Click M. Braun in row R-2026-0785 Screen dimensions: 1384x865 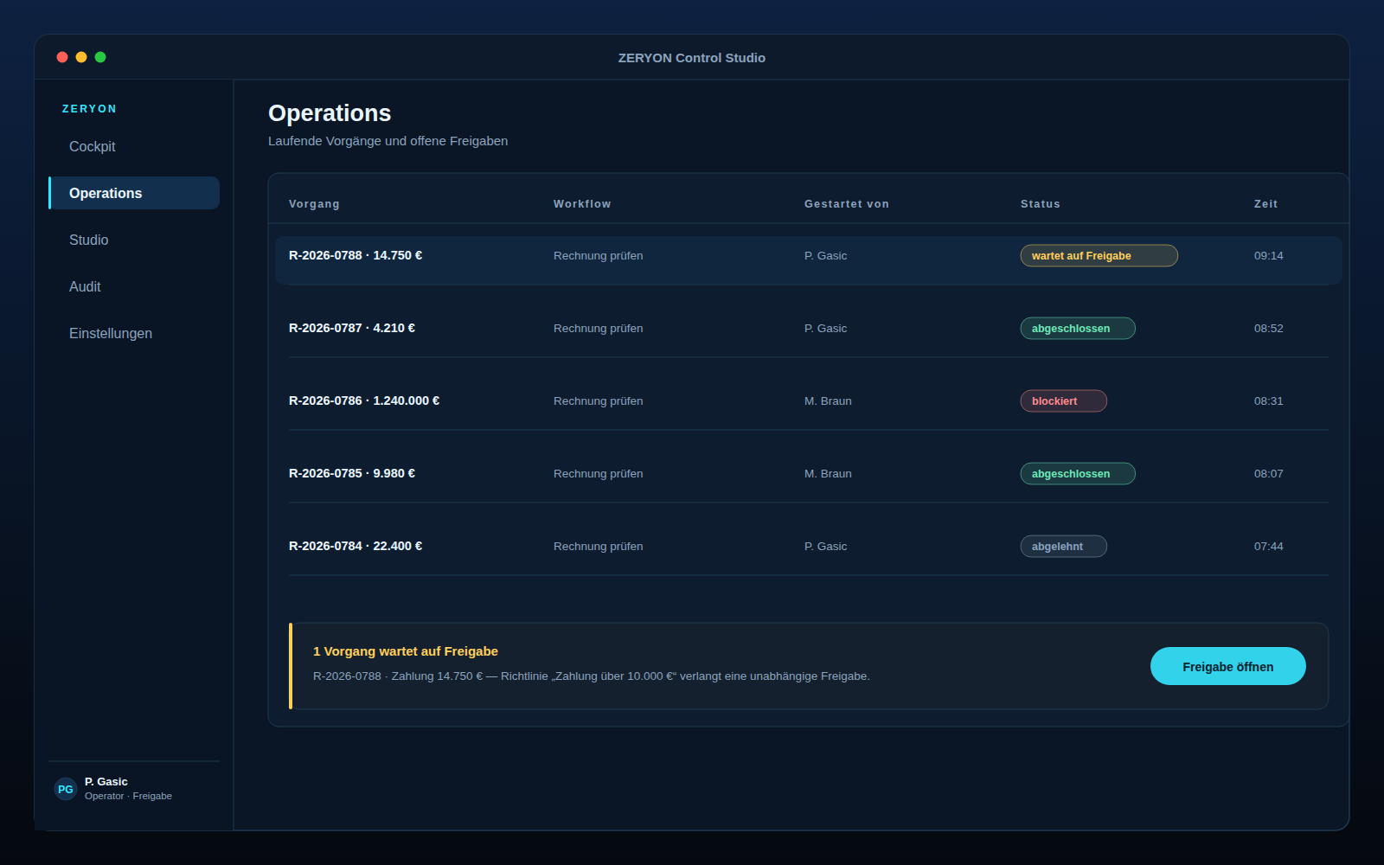click(x=828, y=474)
